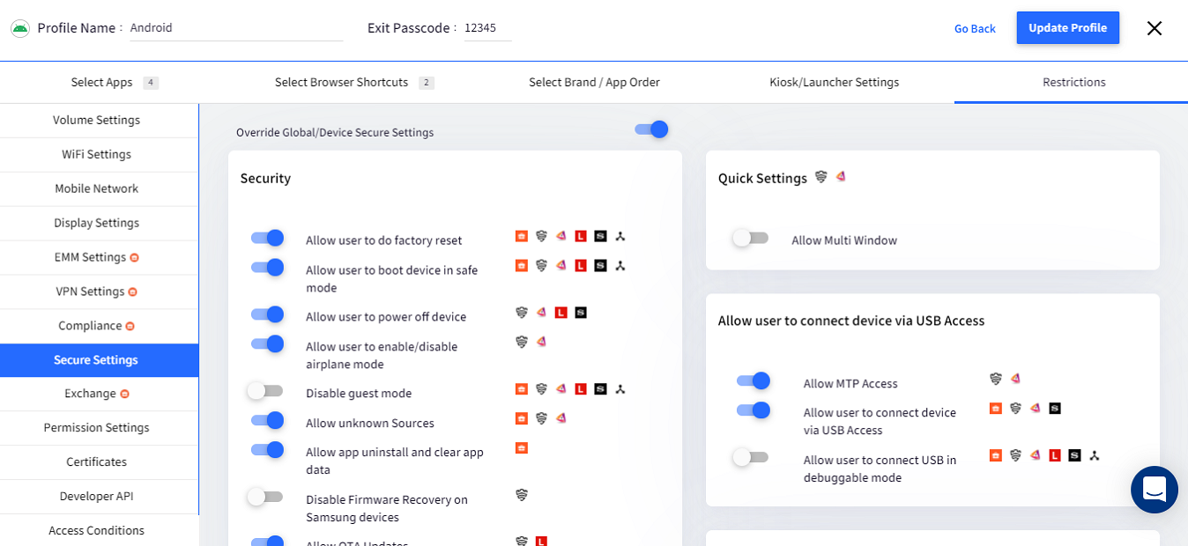1188x546 pixels.
Task: Click shield icon beside Disable Firmware Recovery
Action: (x=522, y=495)
